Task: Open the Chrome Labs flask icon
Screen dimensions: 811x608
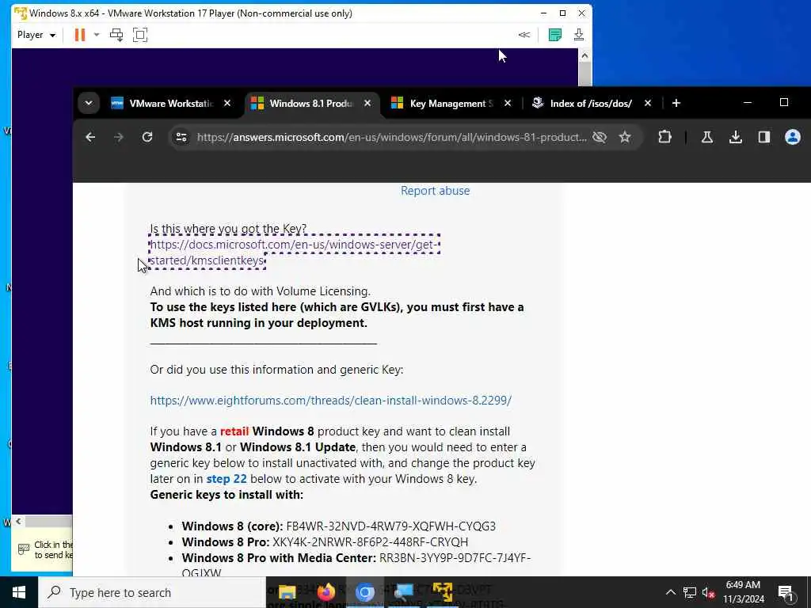Action: (x=707, y=137)
